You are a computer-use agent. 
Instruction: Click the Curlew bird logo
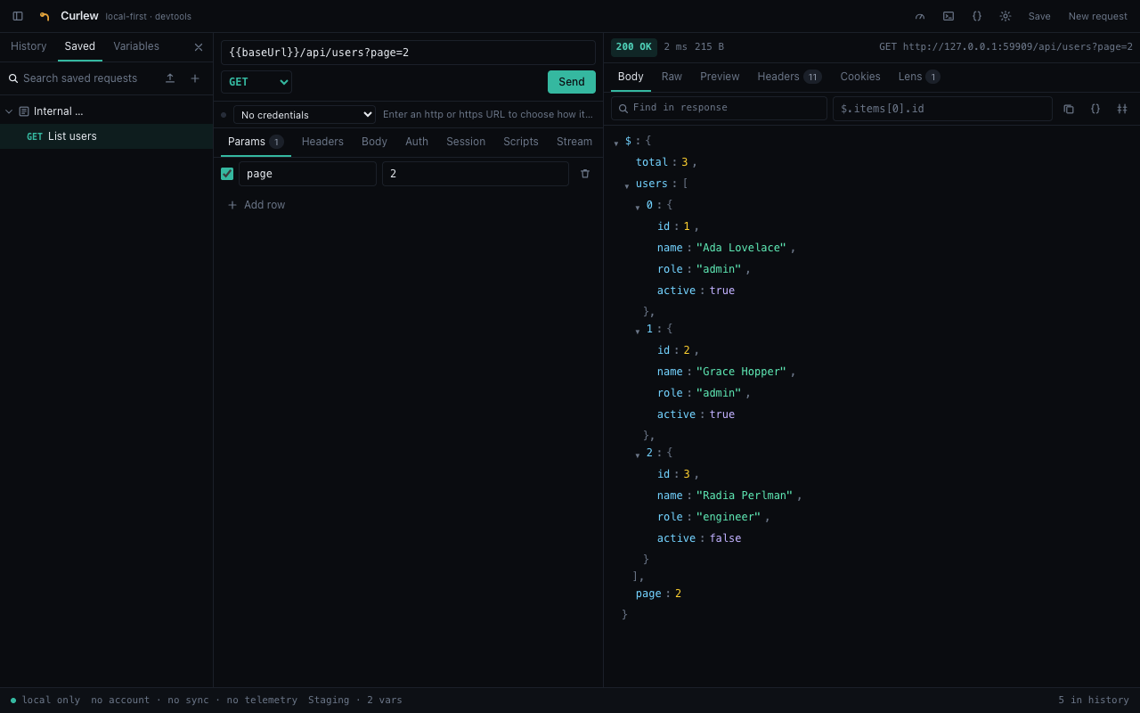coord(45,16)
